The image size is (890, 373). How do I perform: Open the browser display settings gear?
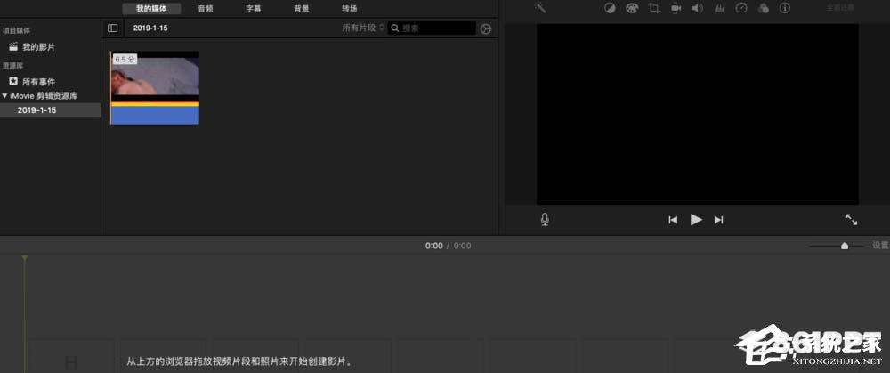(485, 28)
